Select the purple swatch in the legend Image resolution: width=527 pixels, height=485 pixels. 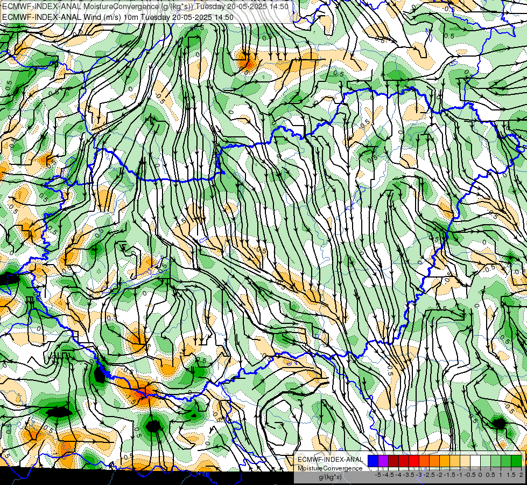[383, 461]
